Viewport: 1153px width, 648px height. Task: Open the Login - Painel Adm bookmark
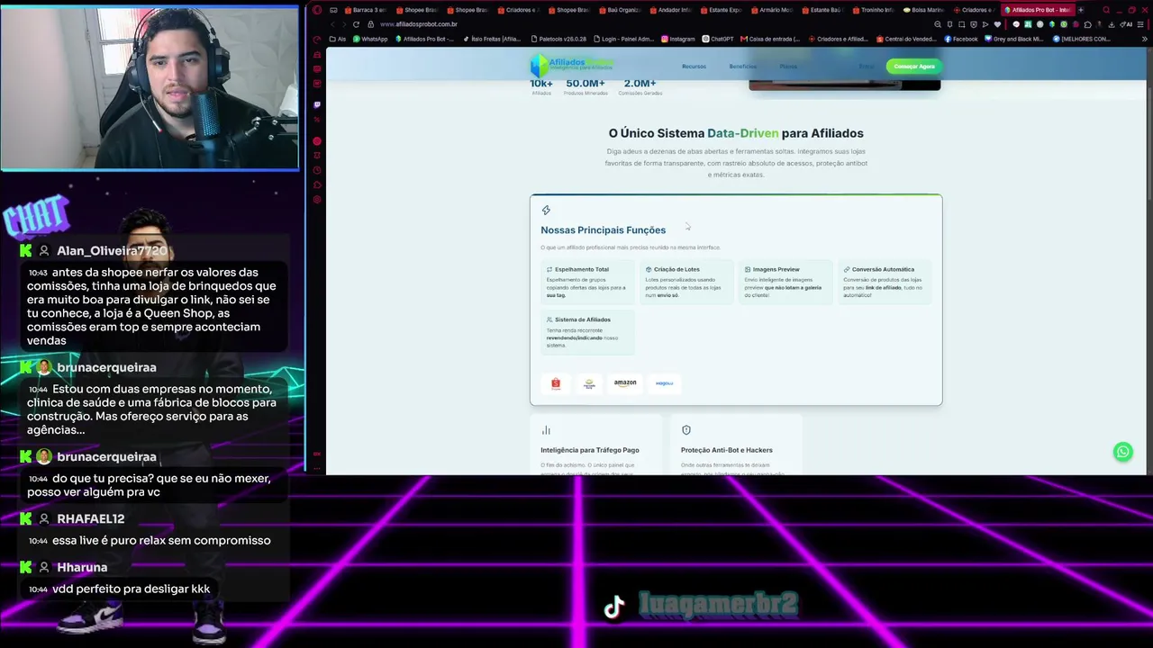click(623, 40)
